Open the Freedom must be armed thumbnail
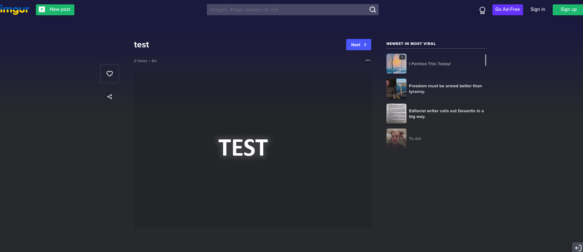 click(x=396, y=89)
